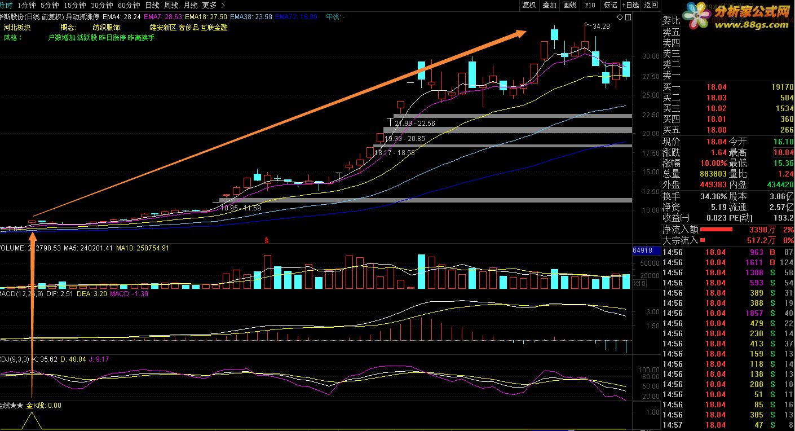The image size is (795, 431).
Task: Switch to 日线 daily chart
Action: pyautogui.click(x=152, y=5)
